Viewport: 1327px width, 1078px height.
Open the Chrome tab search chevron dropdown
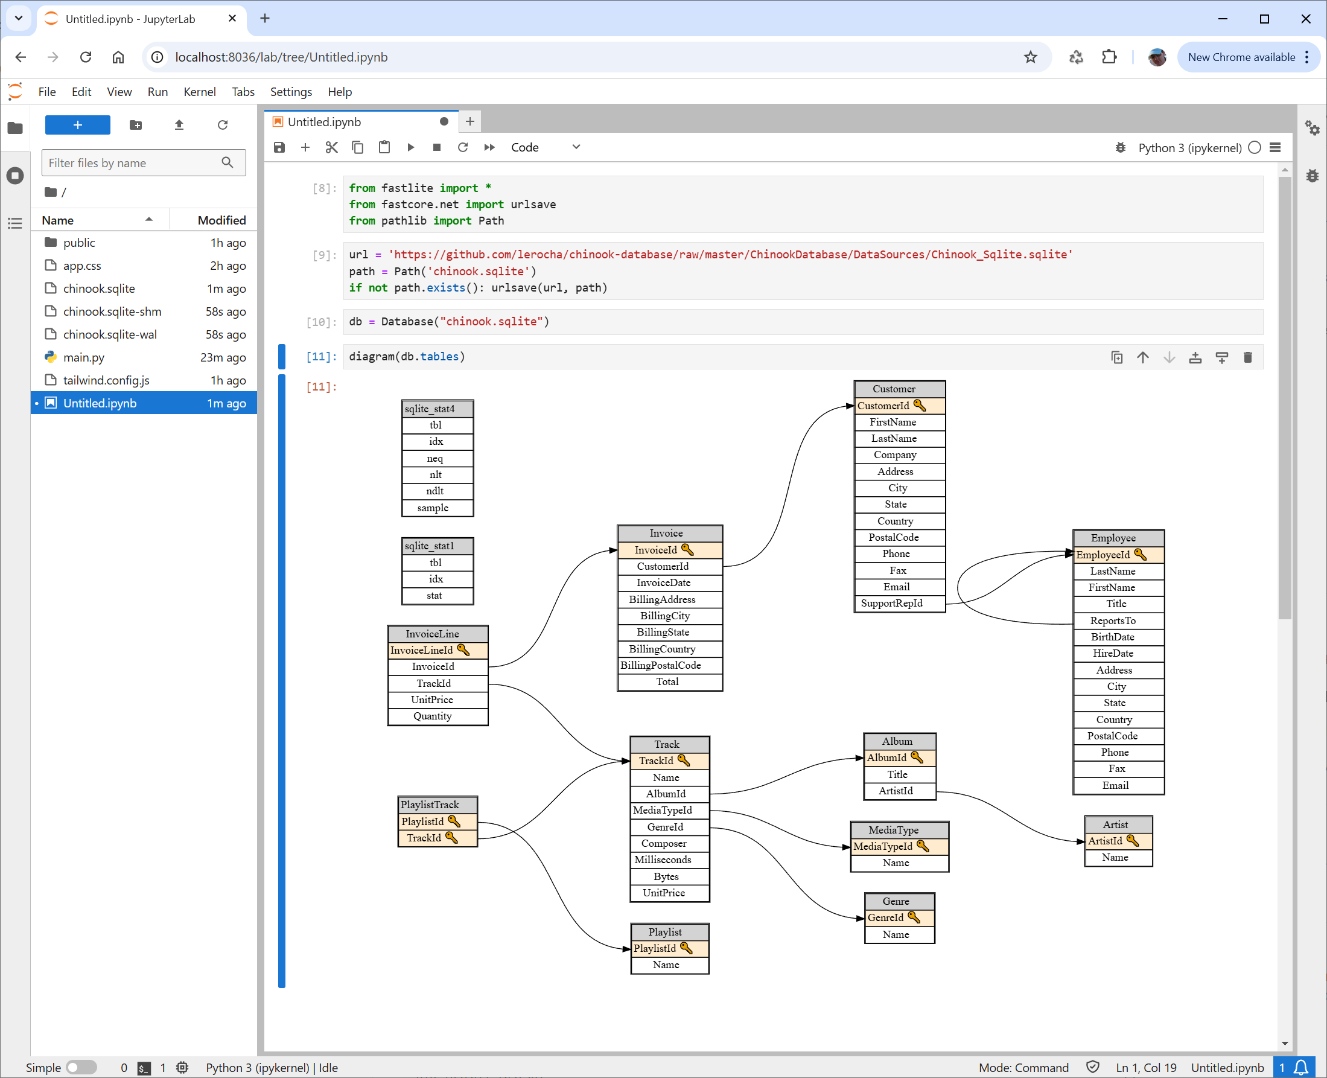pyautogui.click(x=19, y=19)
